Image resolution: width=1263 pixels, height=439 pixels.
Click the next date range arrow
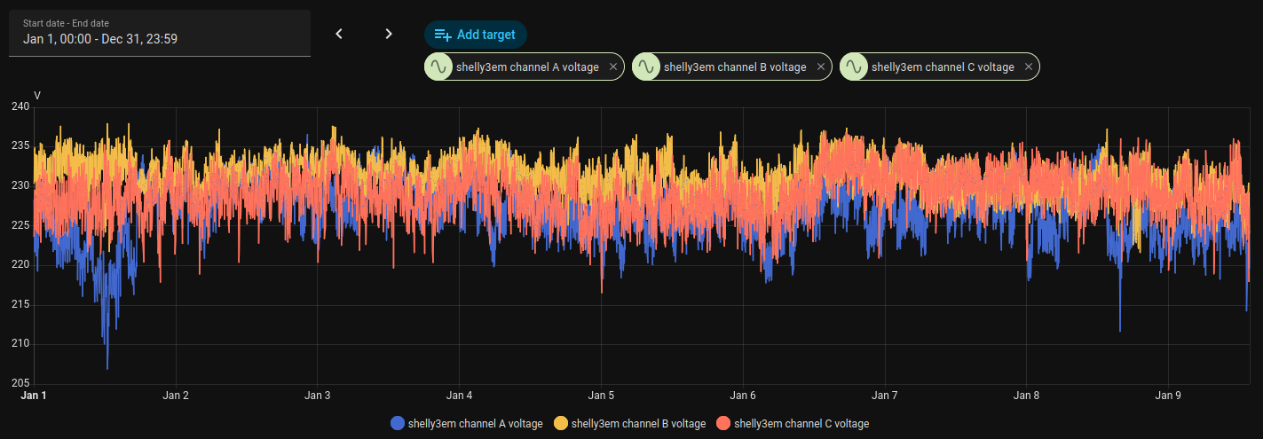pos(388,34)
